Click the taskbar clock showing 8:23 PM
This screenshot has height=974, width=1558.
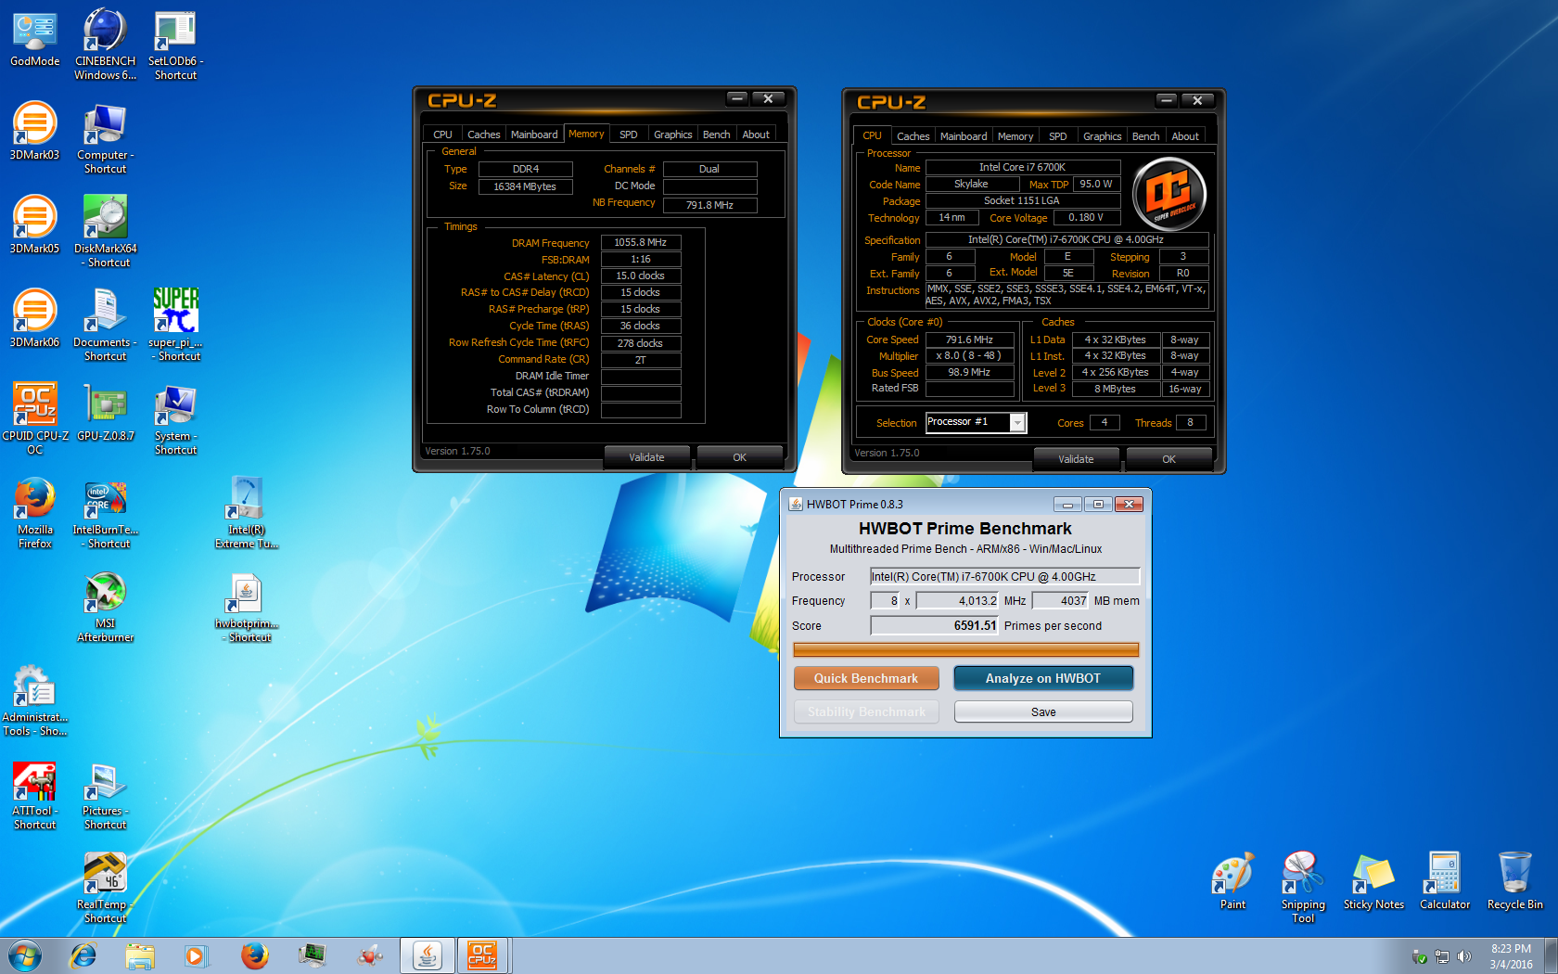[1511, 956]
